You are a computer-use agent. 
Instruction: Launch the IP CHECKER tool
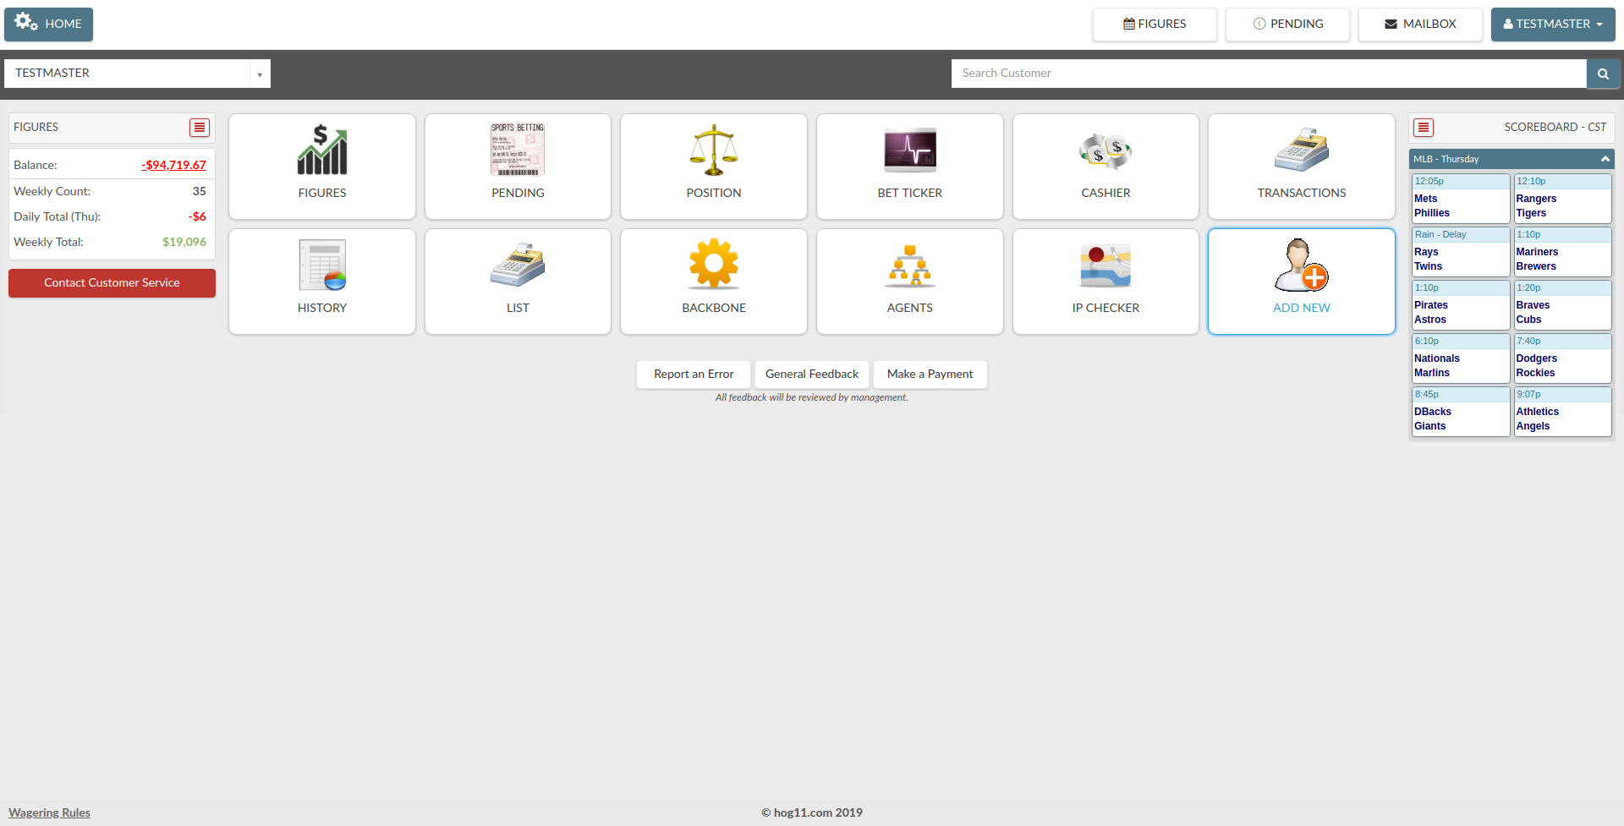click(x=1105, y=281)
